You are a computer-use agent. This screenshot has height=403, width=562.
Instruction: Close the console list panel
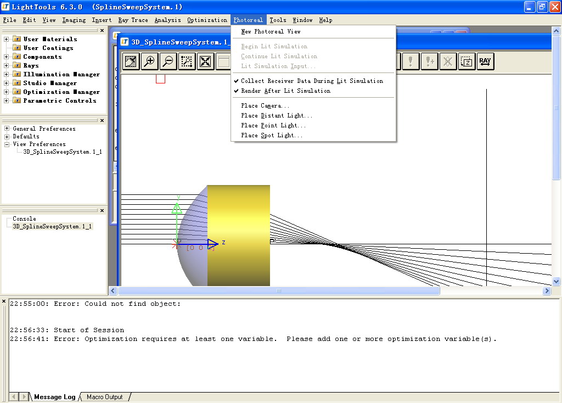[x=102, y=210]
